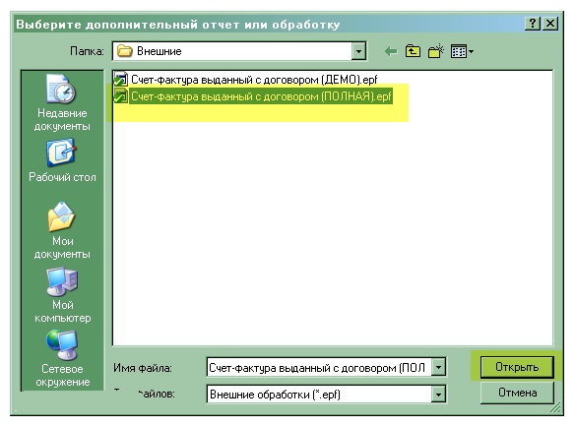Select Мой компьютер in sidebar
Image resolution: width=575 pixels, height=426 pixels.
tap(62, 295)
